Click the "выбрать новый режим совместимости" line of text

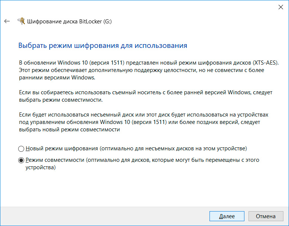pos(69,130)
